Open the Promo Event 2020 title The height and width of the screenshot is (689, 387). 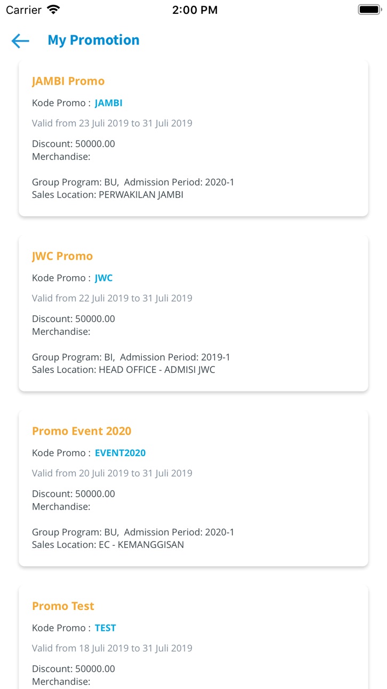point(82,431)
